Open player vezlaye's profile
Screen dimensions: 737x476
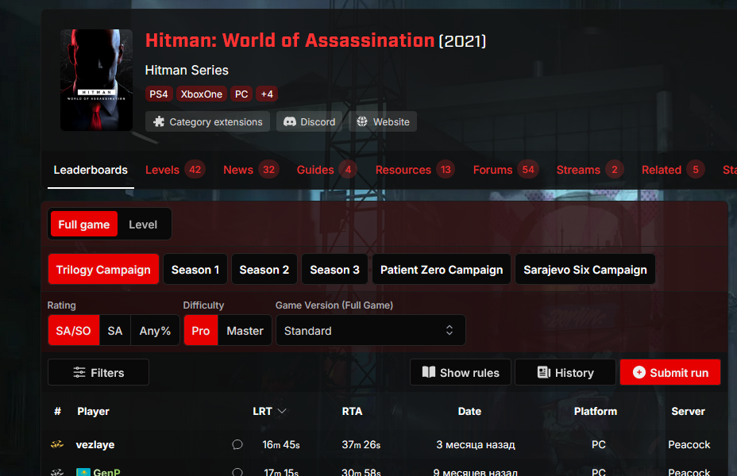pos(95,444)
